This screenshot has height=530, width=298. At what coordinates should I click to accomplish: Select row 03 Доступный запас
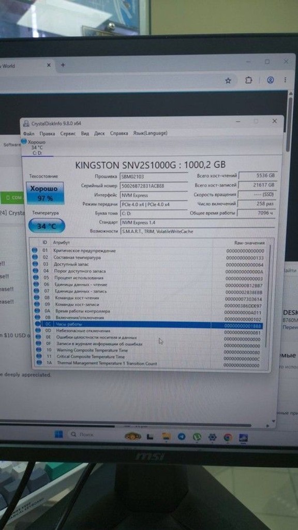(148, 264)
